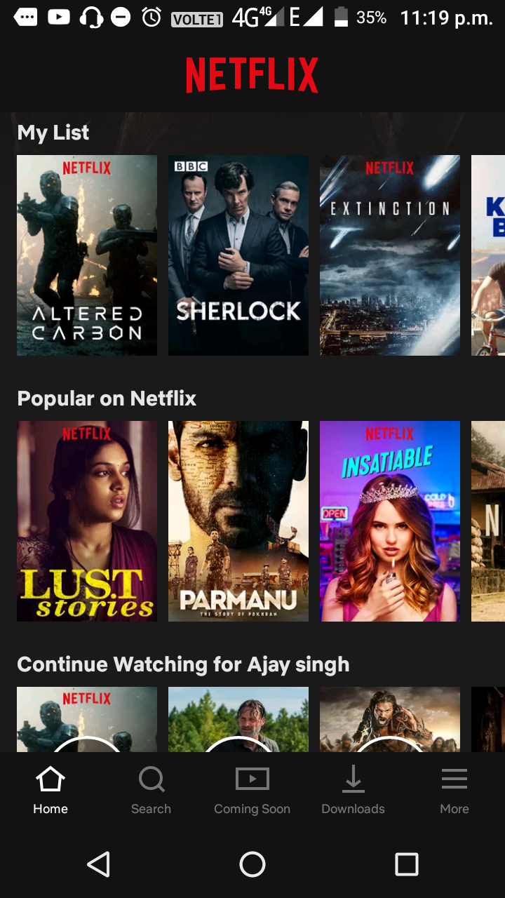505x898 pixels.
Task: Open the More hamburger menu icon
Action: click(x=454, y=779)
